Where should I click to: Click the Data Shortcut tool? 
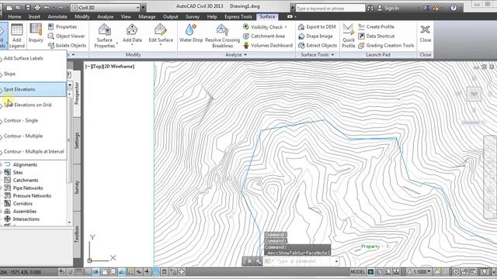tap(376, 36)
